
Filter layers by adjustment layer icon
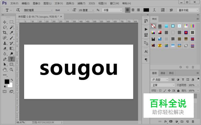click(x=178, y=79)
